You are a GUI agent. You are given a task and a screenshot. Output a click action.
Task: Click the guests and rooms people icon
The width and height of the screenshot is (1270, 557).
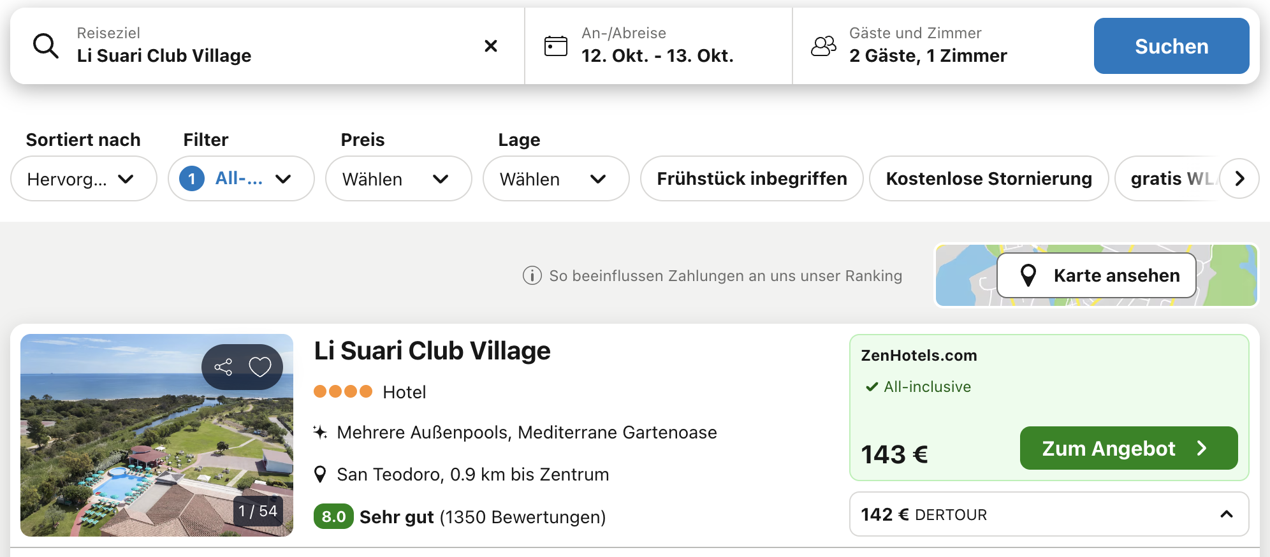pyautogui.click(x=823, y=46)
